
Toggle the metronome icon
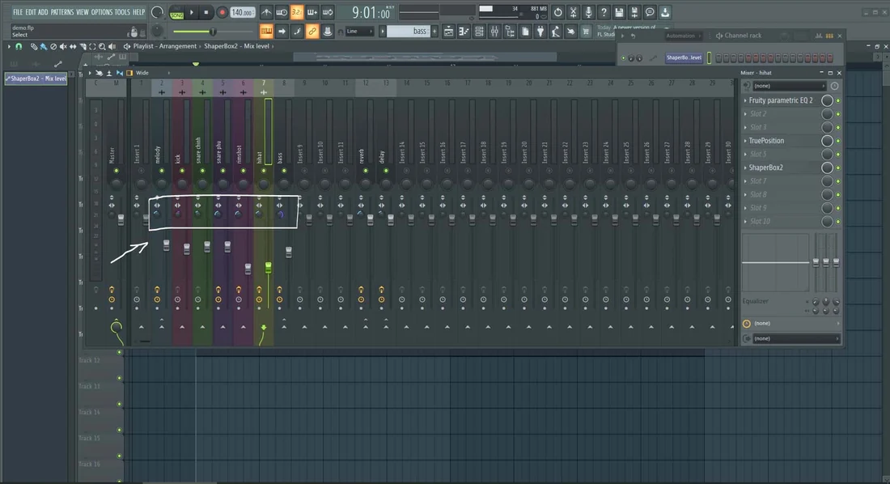[x=266, y=12]
